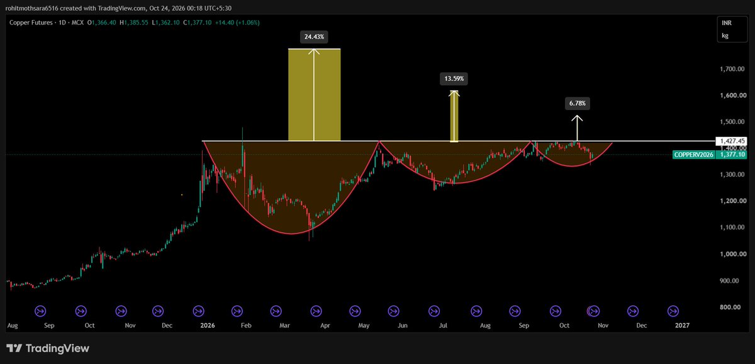This screenshot has width=755, height=364.
Task: Click the +14.40 (+1.06%) change value
Action: click(236, 23)
